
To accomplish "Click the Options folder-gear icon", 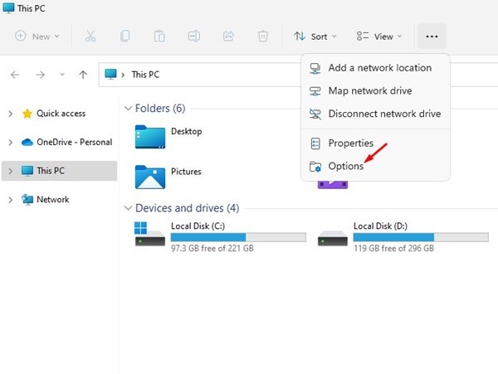I will [x=315, y=166].
